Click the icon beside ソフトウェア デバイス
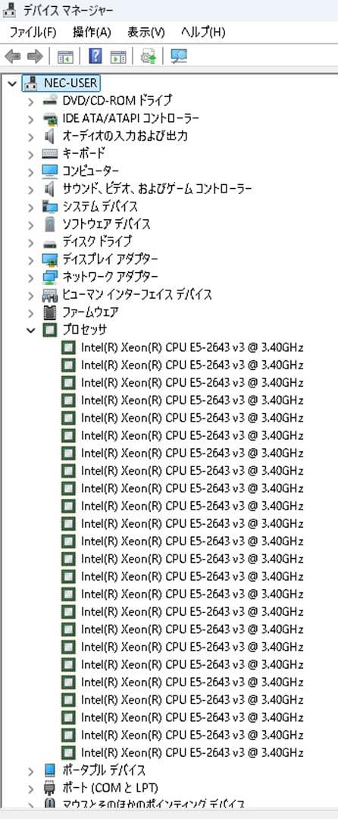 50,224
